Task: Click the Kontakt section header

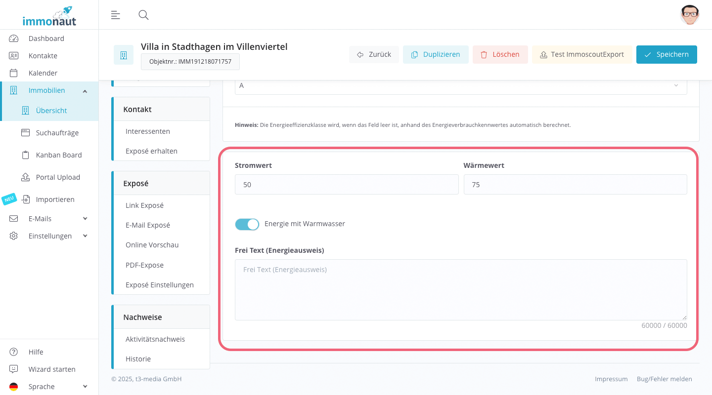Action: click(162, 109)
